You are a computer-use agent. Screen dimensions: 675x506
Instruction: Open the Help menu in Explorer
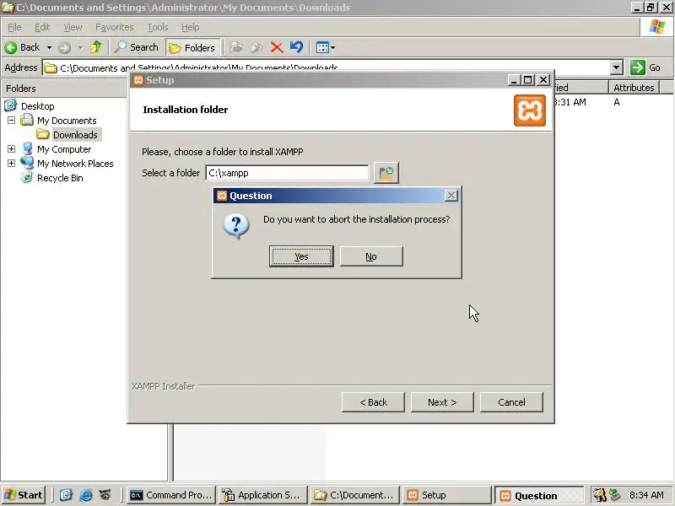(191, 27)
